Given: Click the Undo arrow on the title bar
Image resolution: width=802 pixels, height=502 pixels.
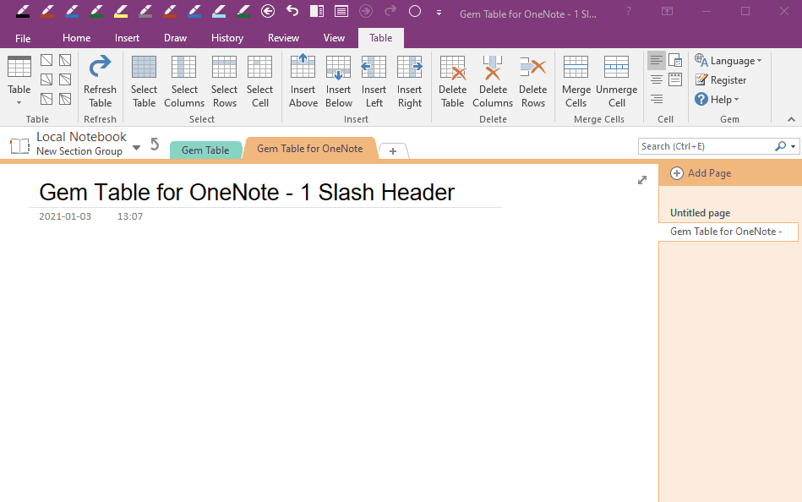Looking at the screenshot, I should [292, 12].
